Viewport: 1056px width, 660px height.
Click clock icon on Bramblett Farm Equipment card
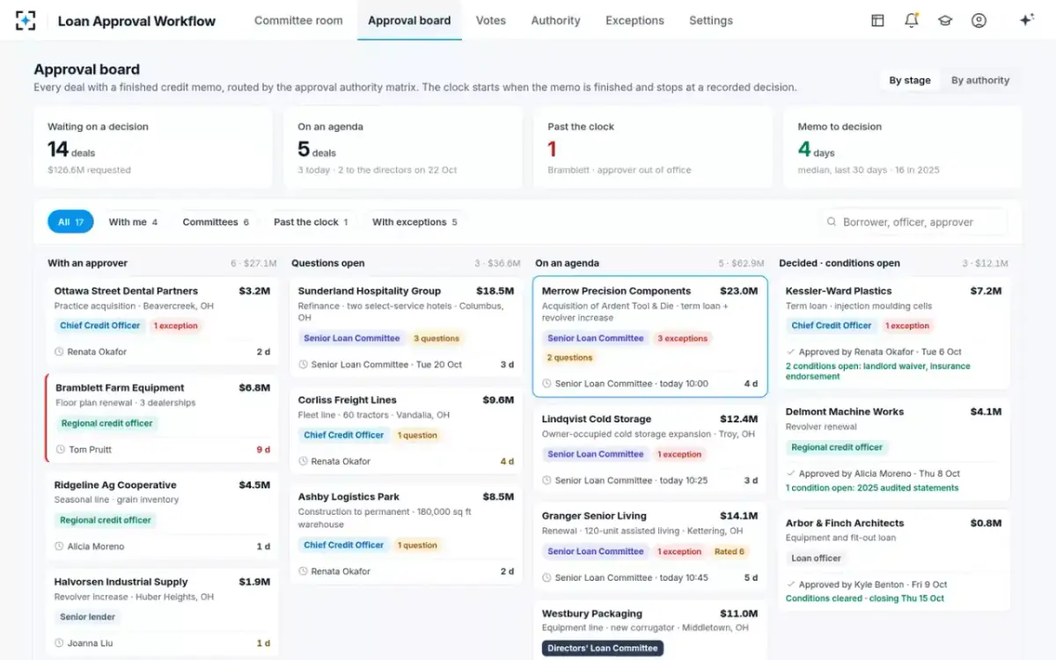click(61, 450)
